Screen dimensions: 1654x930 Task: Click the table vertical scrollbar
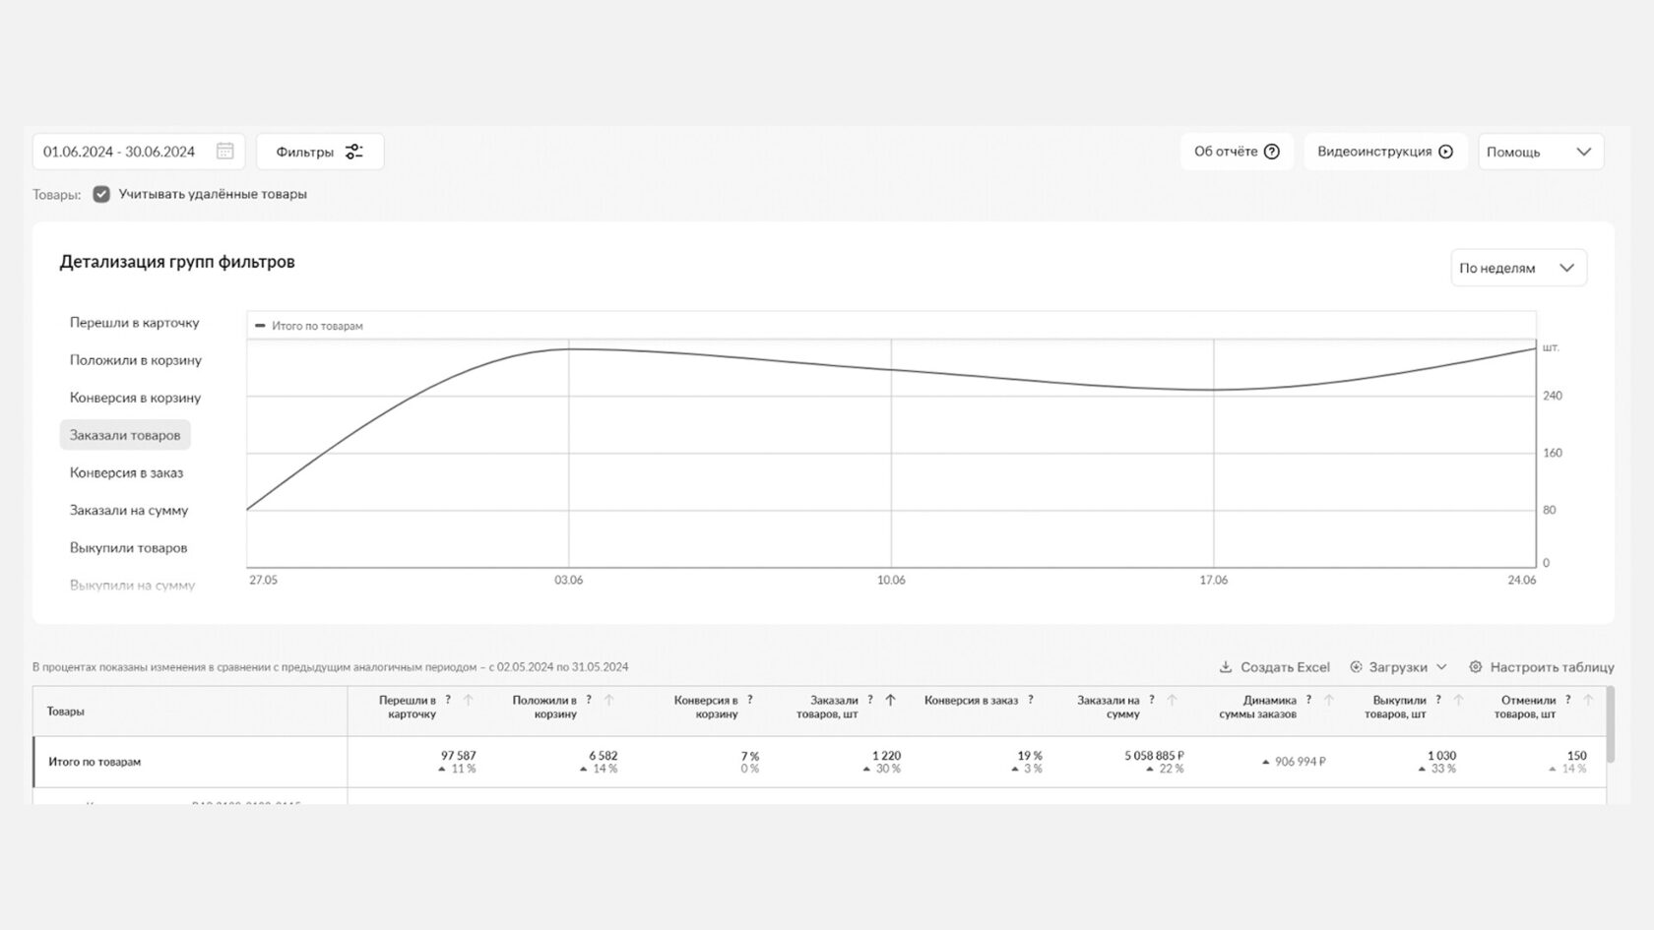(1610, 725)
